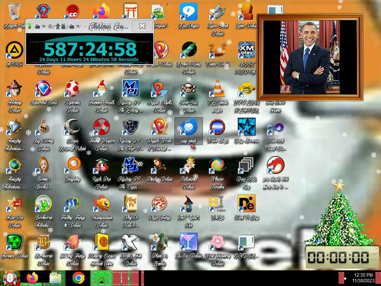The width and height of the screenshot is (381, 286).
Task: Launch Water Bugs porthole icon
Action: (218, 127)
